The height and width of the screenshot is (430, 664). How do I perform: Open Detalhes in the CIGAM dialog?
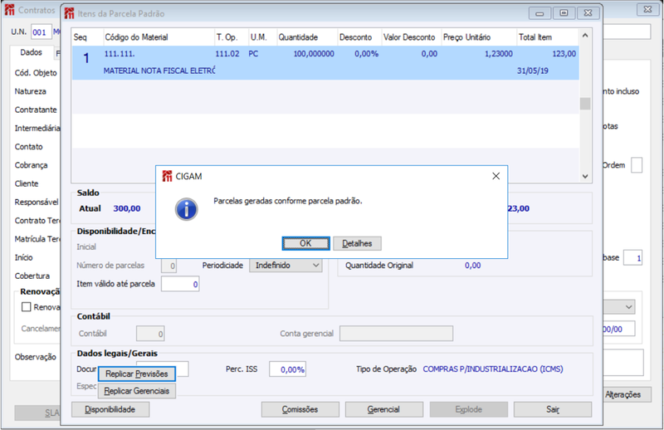coord(357,243)
